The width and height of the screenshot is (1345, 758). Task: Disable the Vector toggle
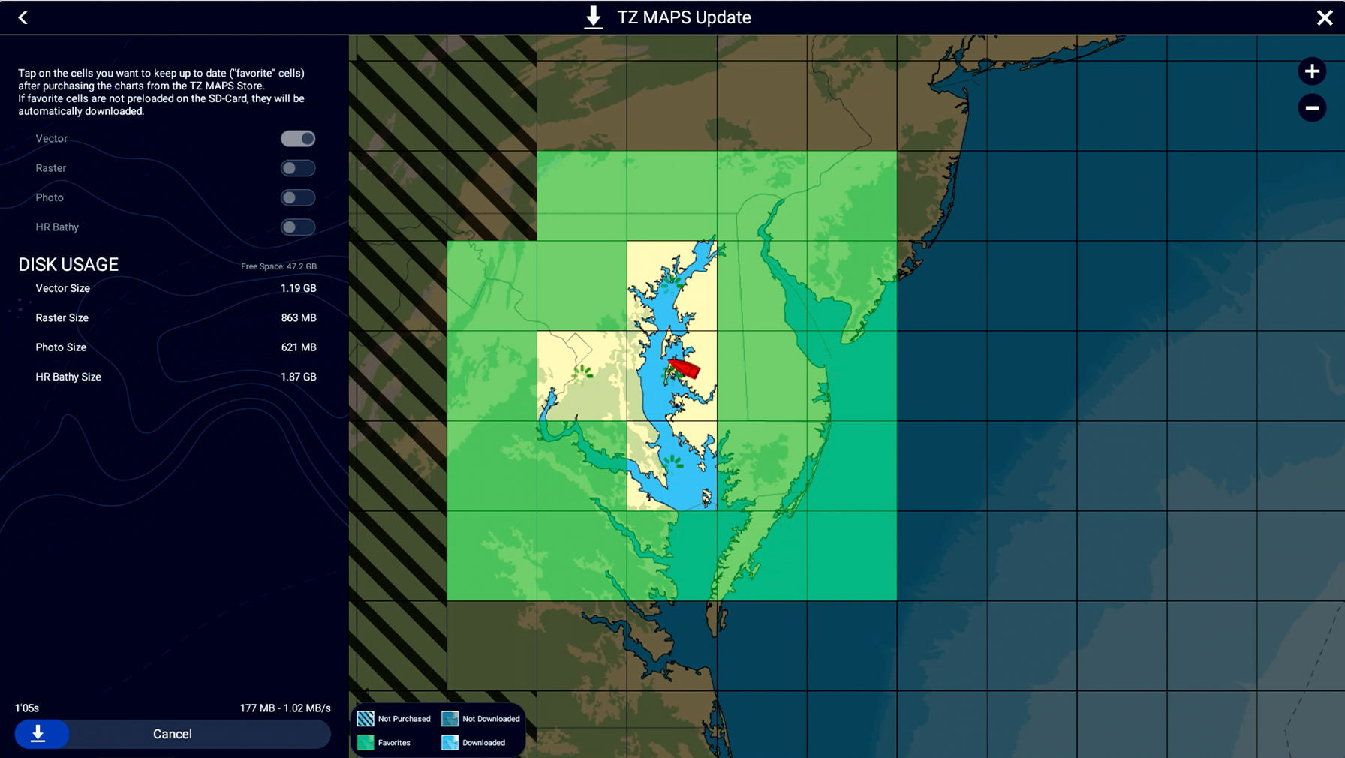point(298,138)
